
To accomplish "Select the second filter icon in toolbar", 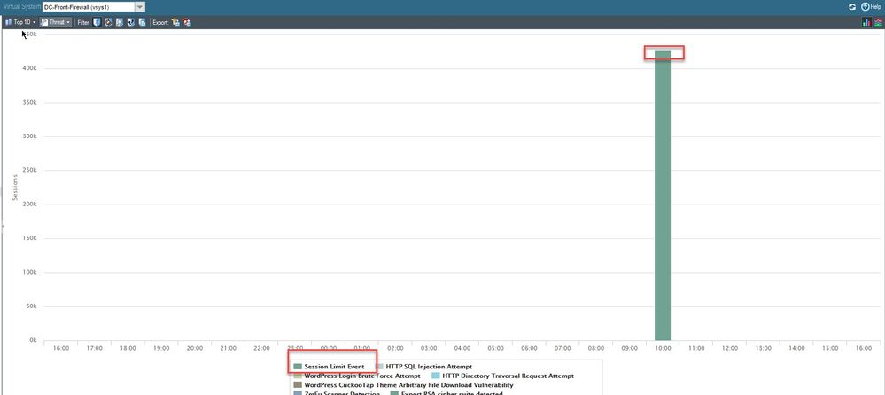I will tap(108, 22).
